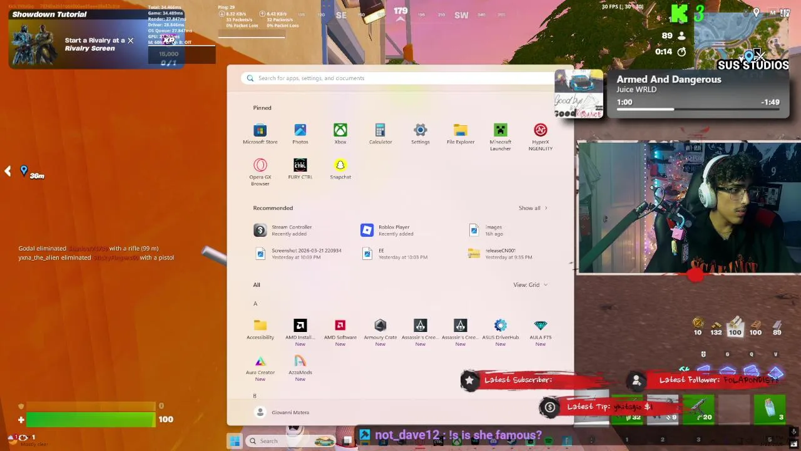Viewport: 801px width, 451px height.
Task: Launch ASUS DriverHub
Action: (x=501, y=333)
